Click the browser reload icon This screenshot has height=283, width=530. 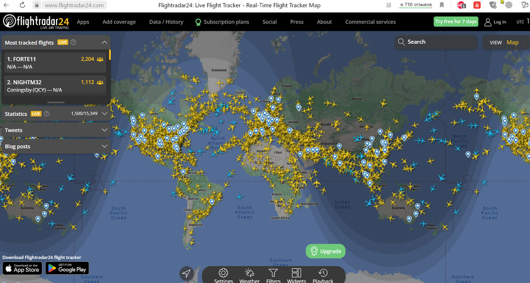[22, 5]
